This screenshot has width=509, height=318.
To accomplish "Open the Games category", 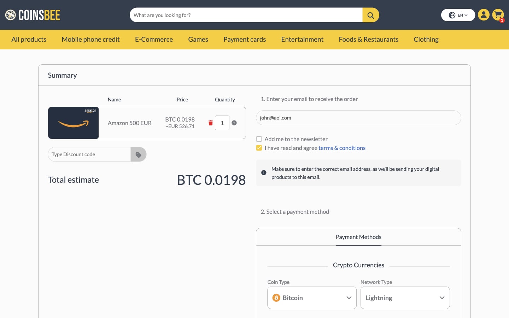I will [x=198, y=40].
